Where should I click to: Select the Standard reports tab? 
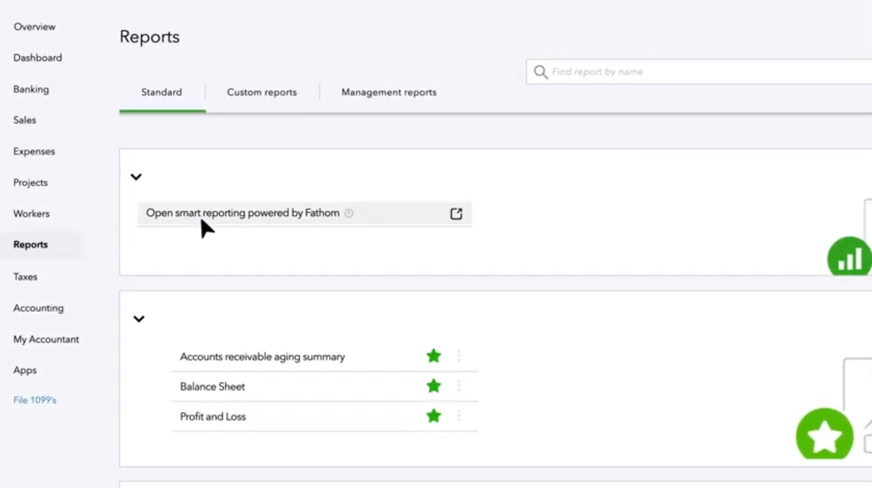tap(161, 92)
